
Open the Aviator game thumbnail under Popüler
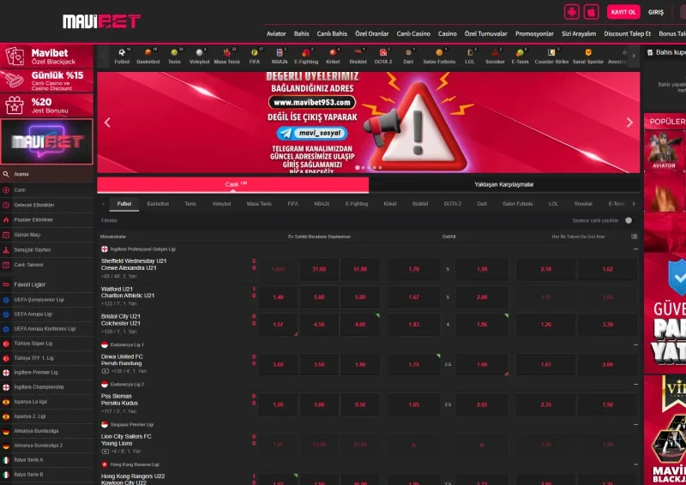click(x=664, y=151)
